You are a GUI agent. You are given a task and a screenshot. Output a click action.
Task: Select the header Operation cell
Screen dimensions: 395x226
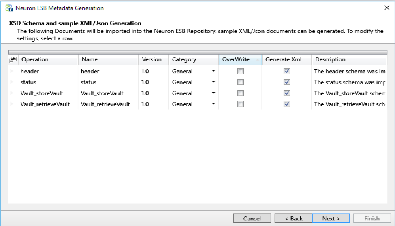[48, 71]
